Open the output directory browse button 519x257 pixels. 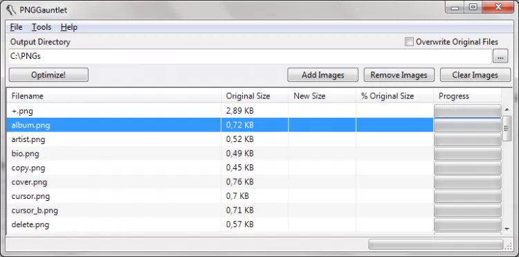pos(500,56)
